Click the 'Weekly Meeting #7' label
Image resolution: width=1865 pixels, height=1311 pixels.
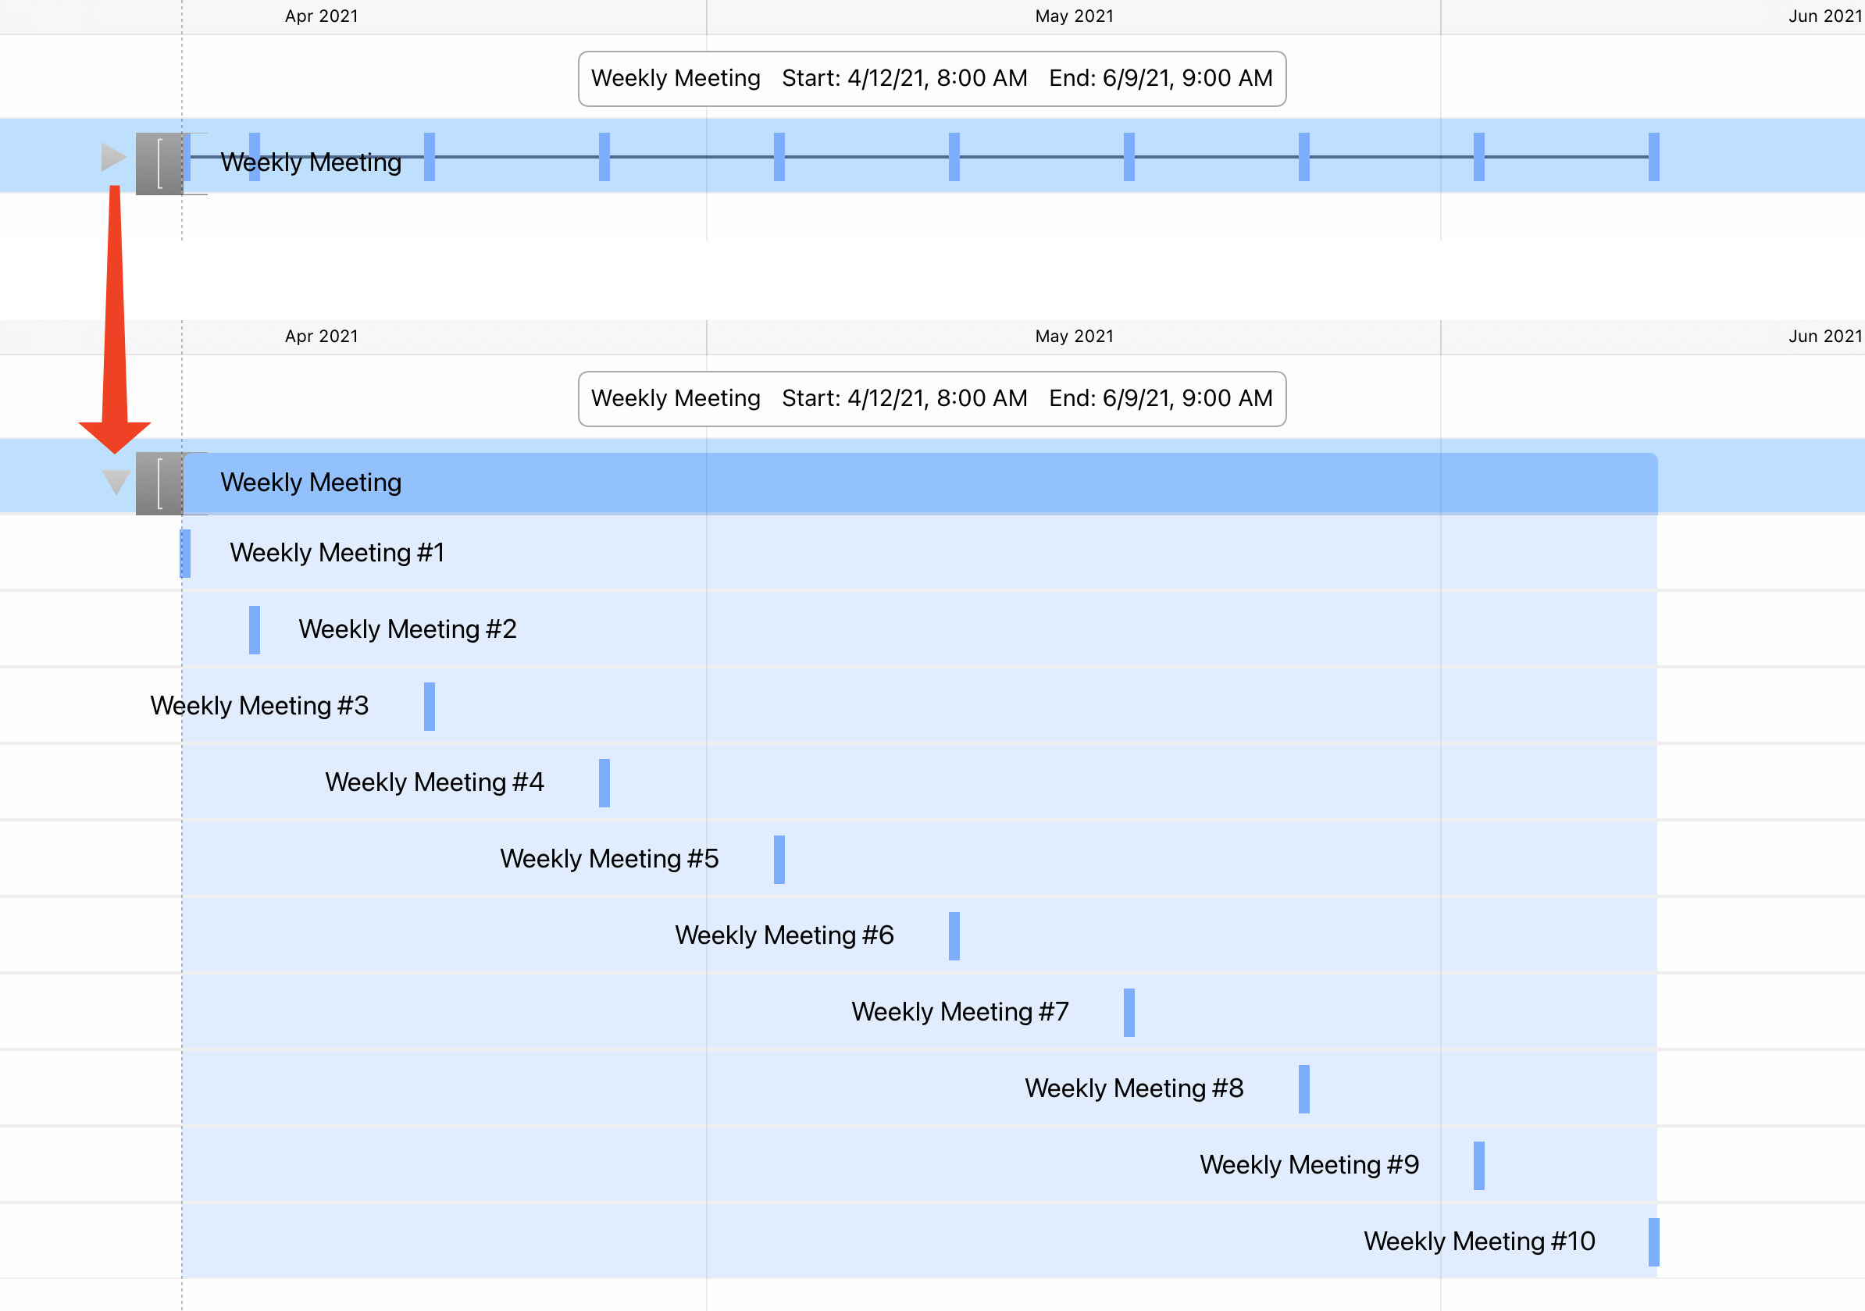click(x=960, y=1012)
